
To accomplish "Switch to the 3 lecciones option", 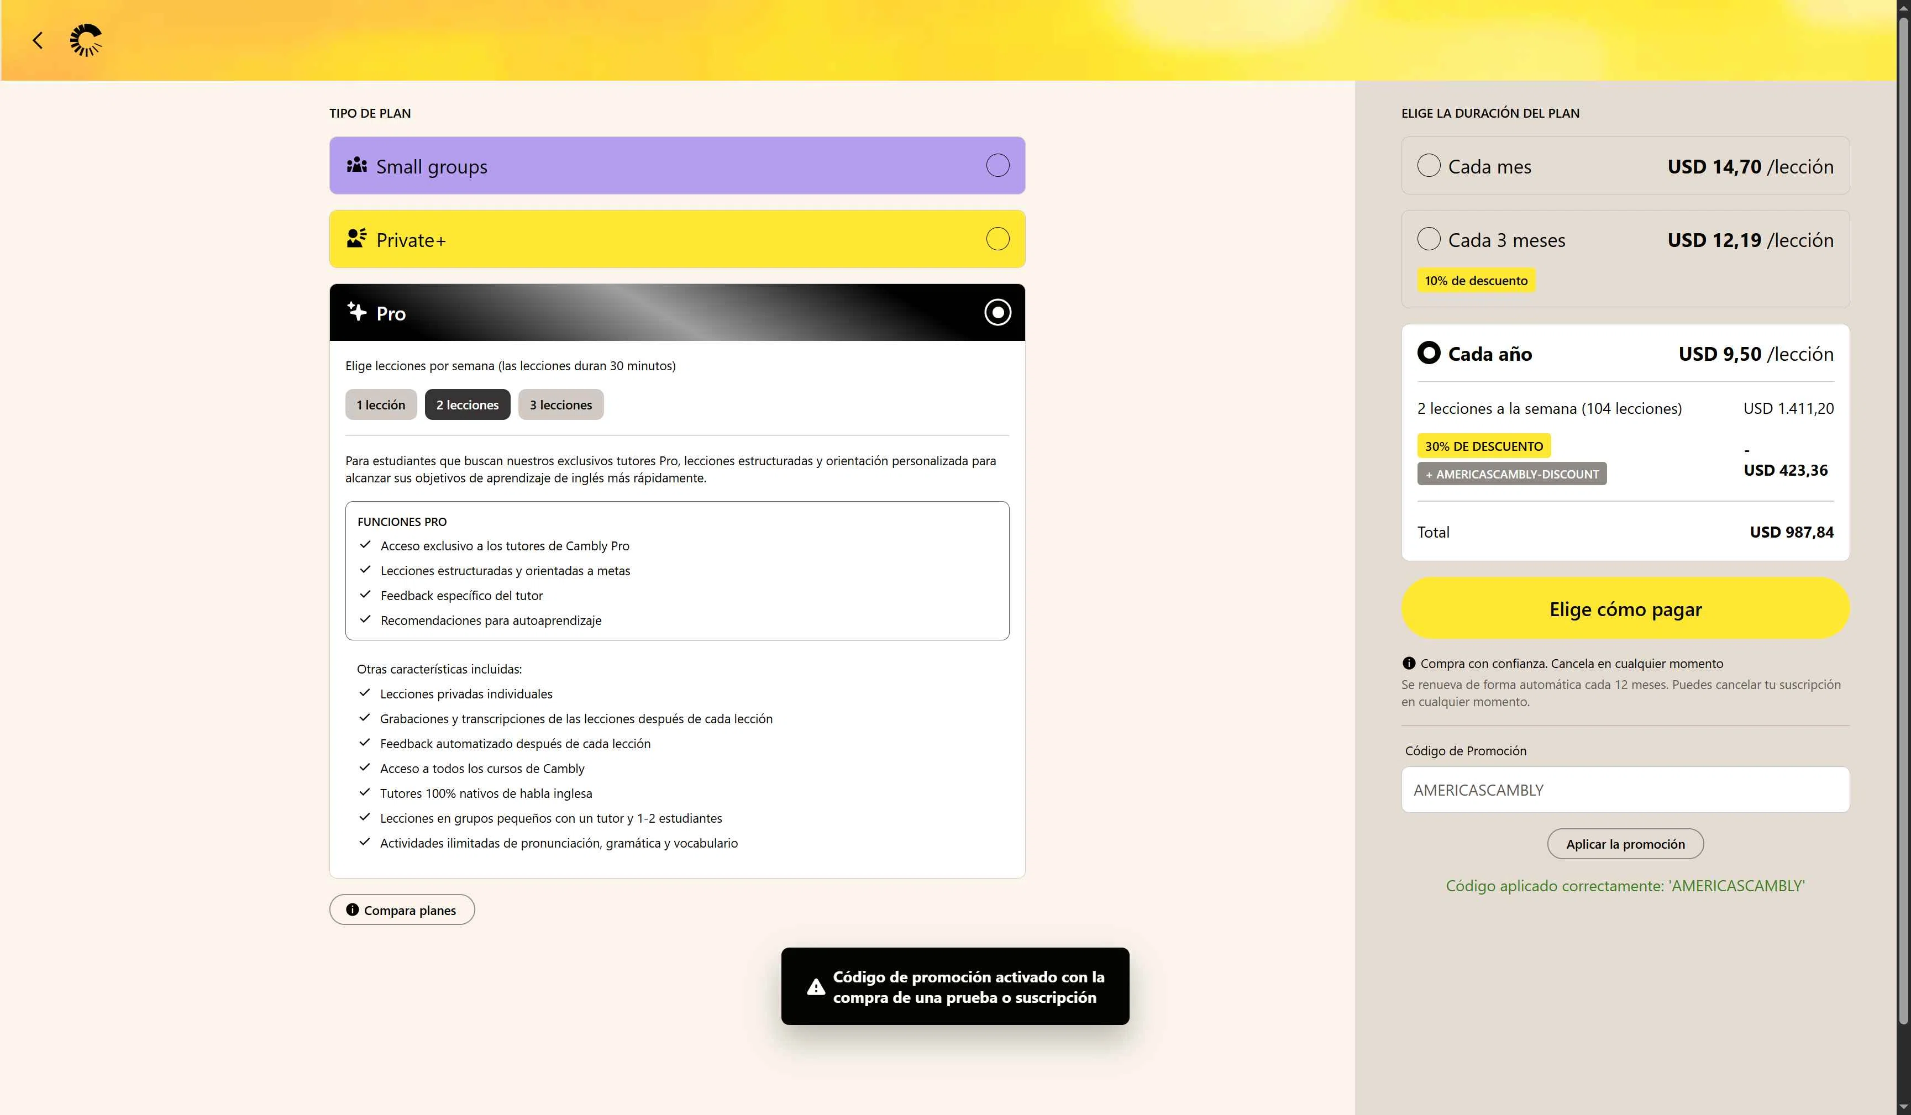I will click(560, 404).
